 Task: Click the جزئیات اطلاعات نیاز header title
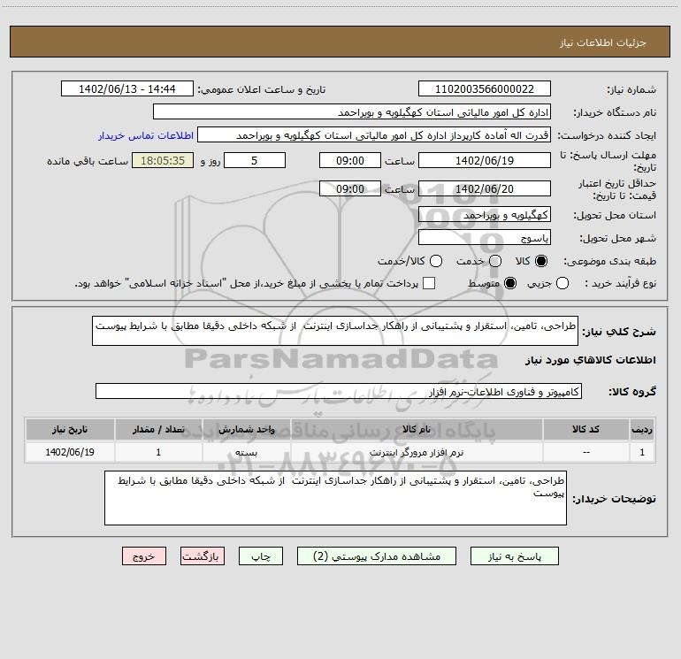603,42
